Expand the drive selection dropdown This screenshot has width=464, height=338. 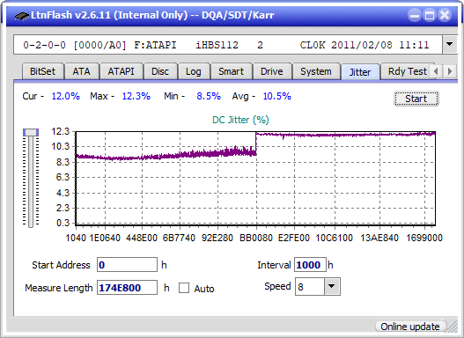click(x=450, y=45)
